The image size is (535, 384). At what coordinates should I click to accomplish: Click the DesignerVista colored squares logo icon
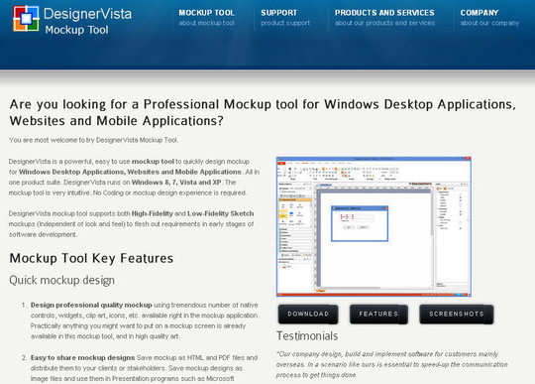click(26, 19)
